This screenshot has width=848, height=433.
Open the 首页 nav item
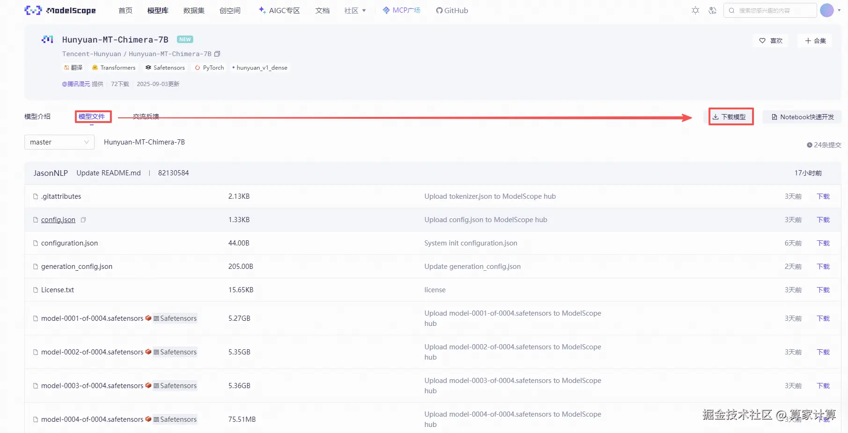click(125, 10)
